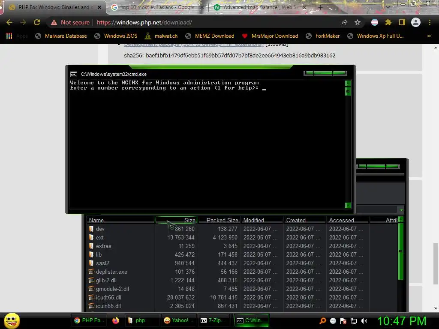
Task: Open the smiley Start button
Action: coord(12,320)
